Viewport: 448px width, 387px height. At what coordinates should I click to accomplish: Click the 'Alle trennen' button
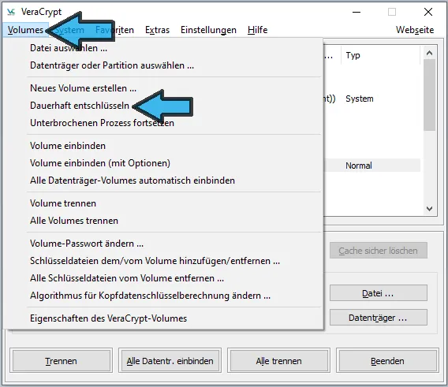pyautogui.click(x=279, y=361)
